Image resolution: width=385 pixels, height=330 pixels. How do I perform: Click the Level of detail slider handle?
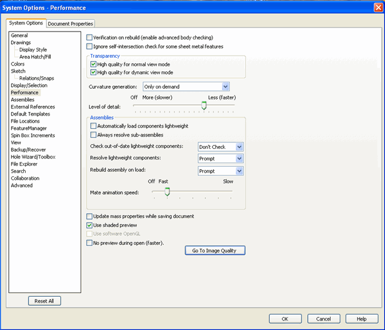pyautogui.click(x=204, y=105)
